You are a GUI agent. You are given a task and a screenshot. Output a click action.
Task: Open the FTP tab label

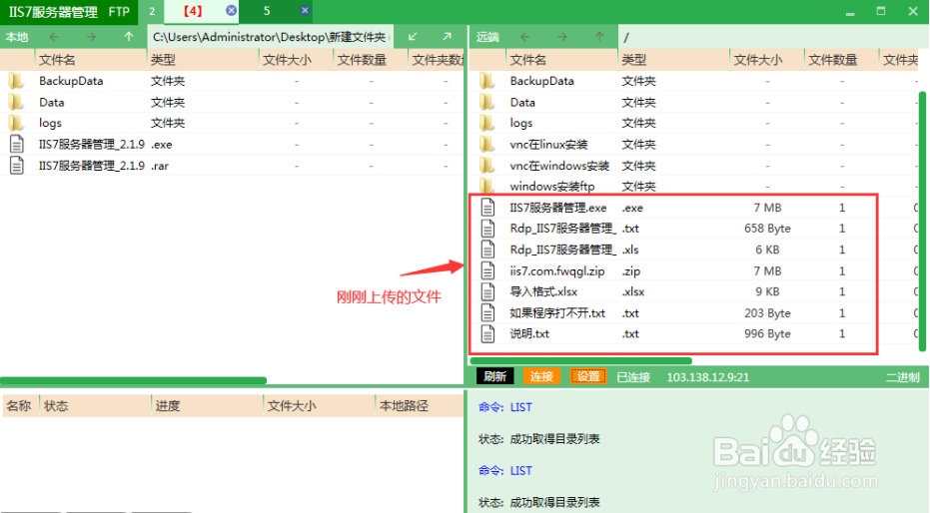(x=119, y=11)
